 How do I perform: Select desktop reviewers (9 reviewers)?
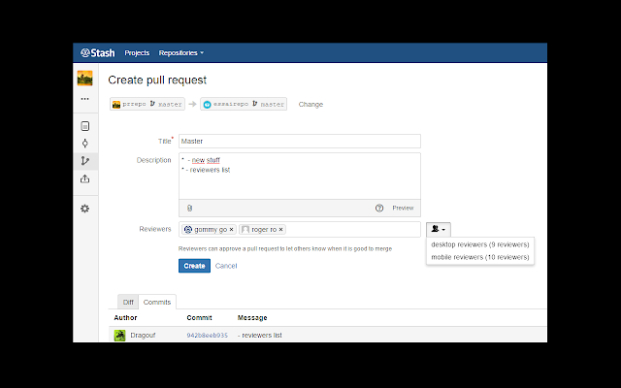[x=480, y=244]
